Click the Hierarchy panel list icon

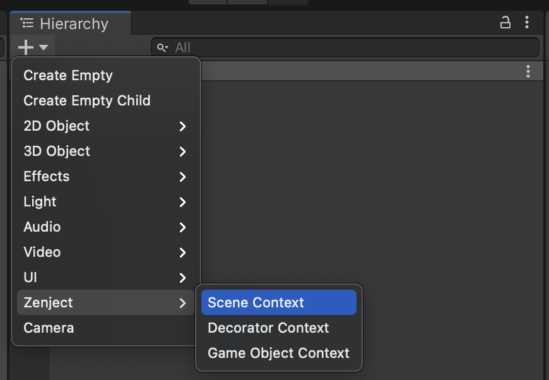[27, 23]
